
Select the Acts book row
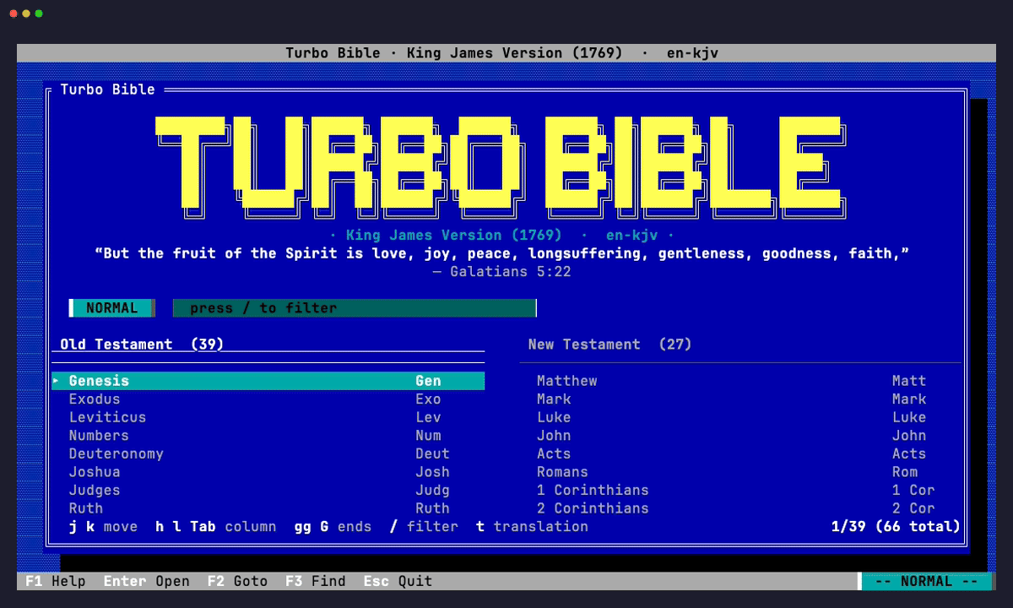[x=740, y=453]
